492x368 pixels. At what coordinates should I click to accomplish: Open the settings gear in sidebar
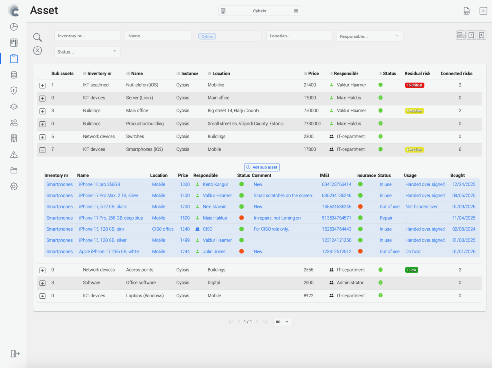14,186
